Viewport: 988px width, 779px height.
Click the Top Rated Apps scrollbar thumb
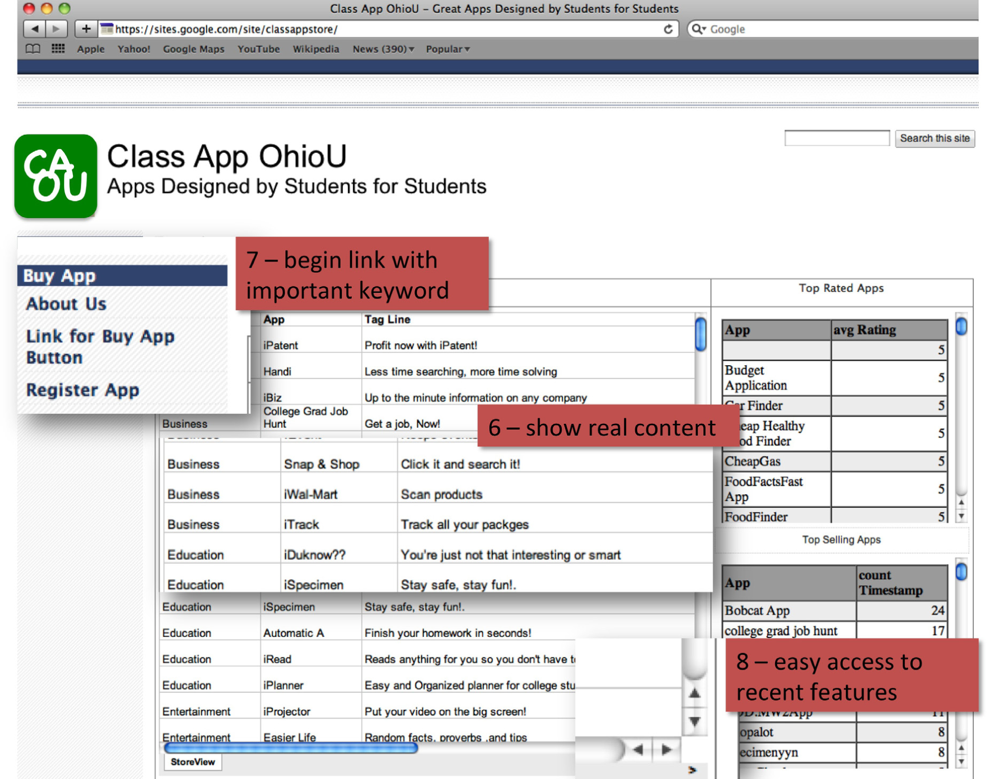point(961,327)
